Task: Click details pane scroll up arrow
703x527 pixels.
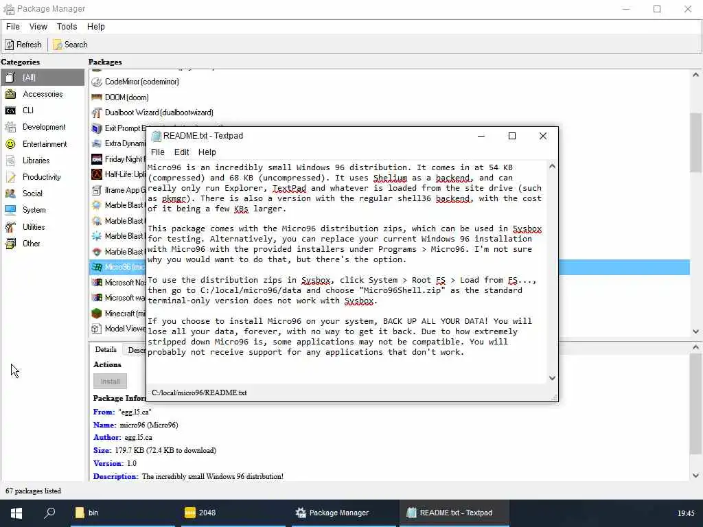Action: click(695, 347)
